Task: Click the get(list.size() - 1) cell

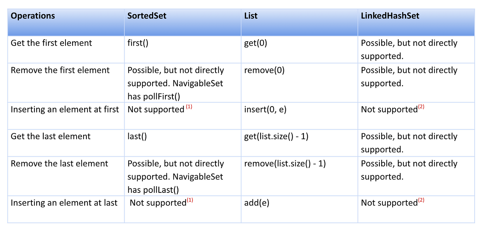Action: coord(276,136)
